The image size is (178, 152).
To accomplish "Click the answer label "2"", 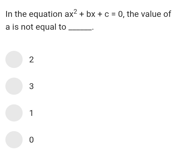I will click(x=31, y=60).
